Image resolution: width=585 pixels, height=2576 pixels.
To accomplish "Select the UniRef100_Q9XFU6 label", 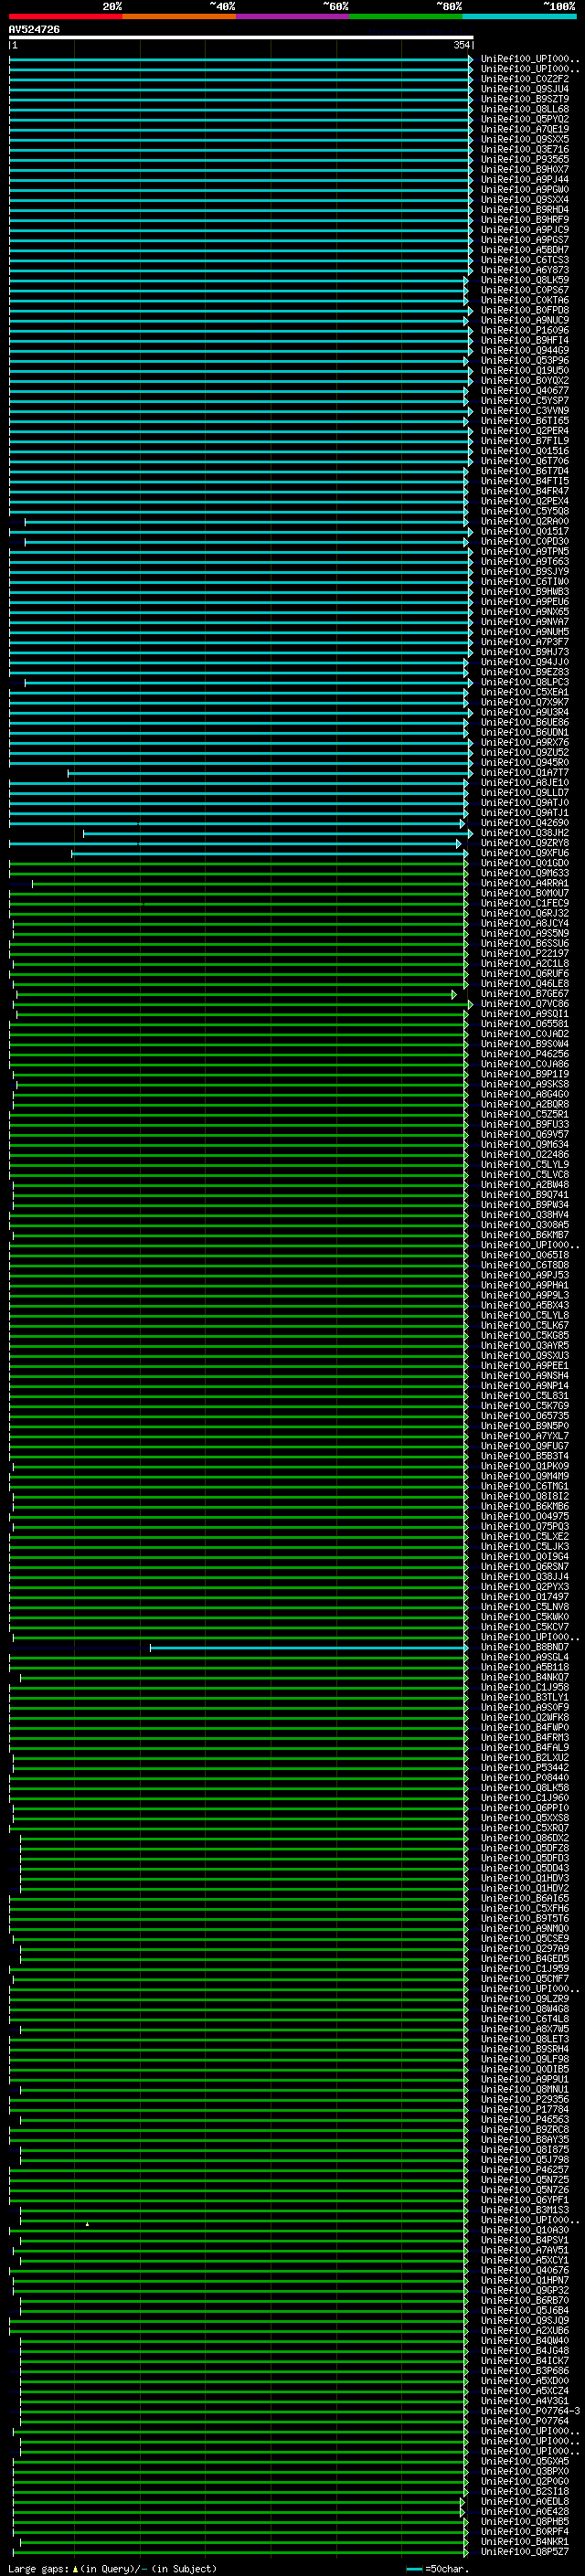I will (524, 853).
